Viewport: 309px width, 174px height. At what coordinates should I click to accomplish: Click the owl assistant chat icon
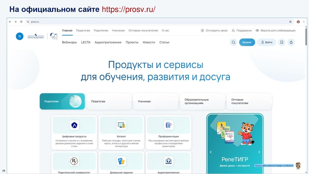(298, 165)
